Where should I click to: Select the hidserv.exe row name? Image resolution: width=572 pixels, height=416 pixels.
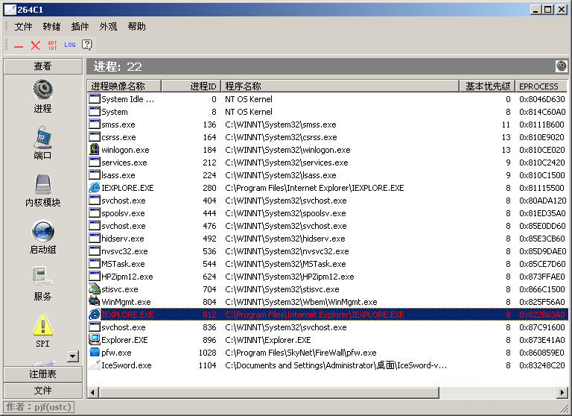click(x=123, y=239)
